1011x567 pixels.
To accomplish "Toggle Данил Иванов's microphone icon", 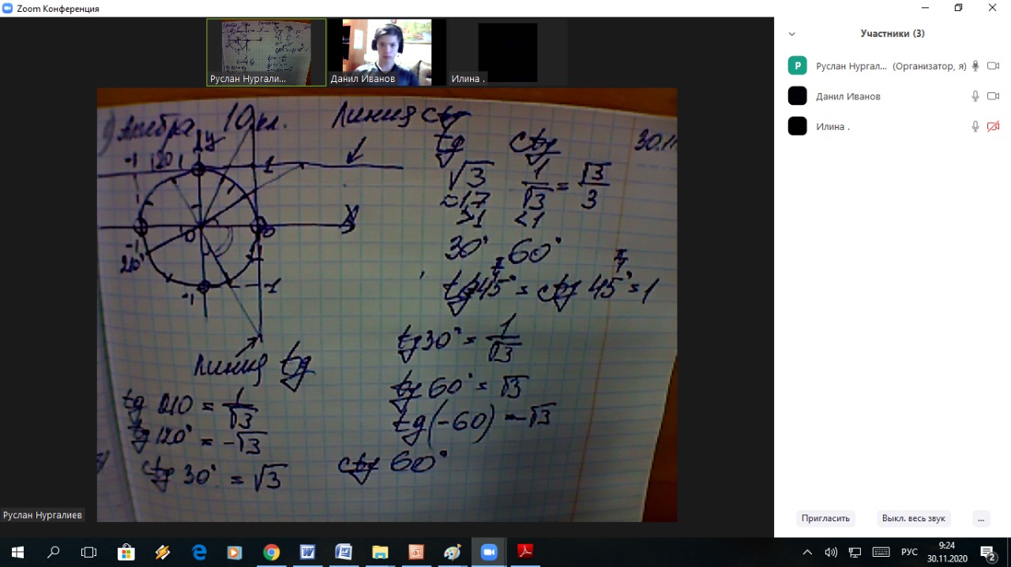I will click(x=975, y=96).
